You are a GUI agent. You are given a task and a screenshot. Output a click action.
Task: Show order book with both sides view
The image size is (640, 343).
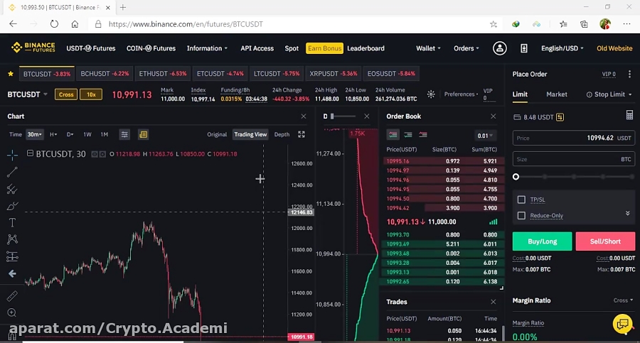(x=393, y=134)
